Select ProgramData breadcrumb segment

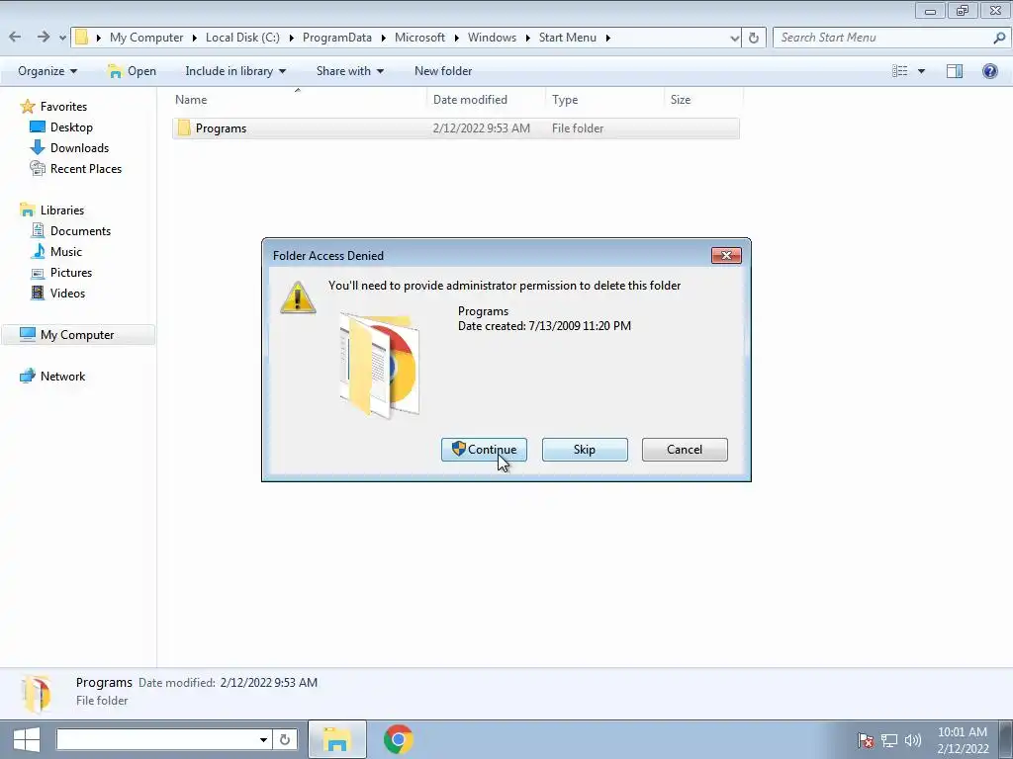pos(337,38)
